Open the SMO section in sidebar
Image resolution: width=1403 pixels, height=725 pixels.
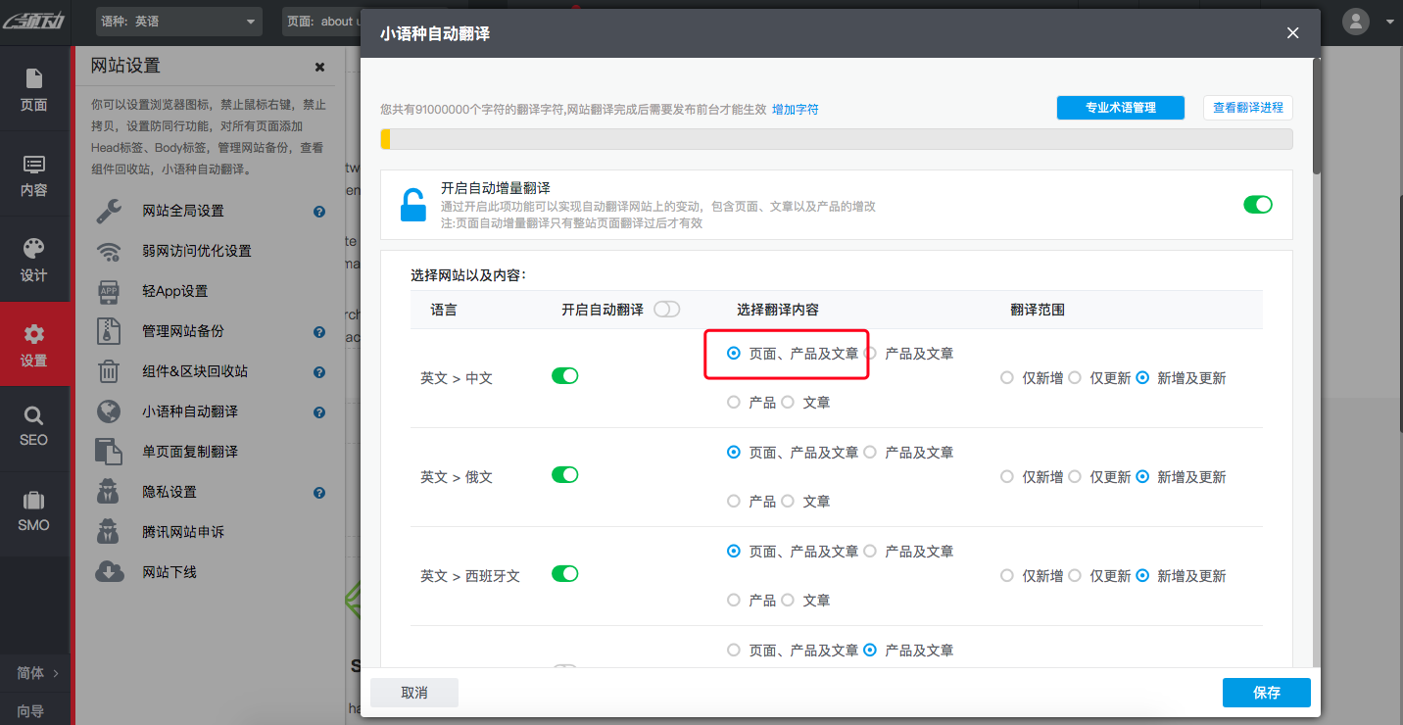34,513
